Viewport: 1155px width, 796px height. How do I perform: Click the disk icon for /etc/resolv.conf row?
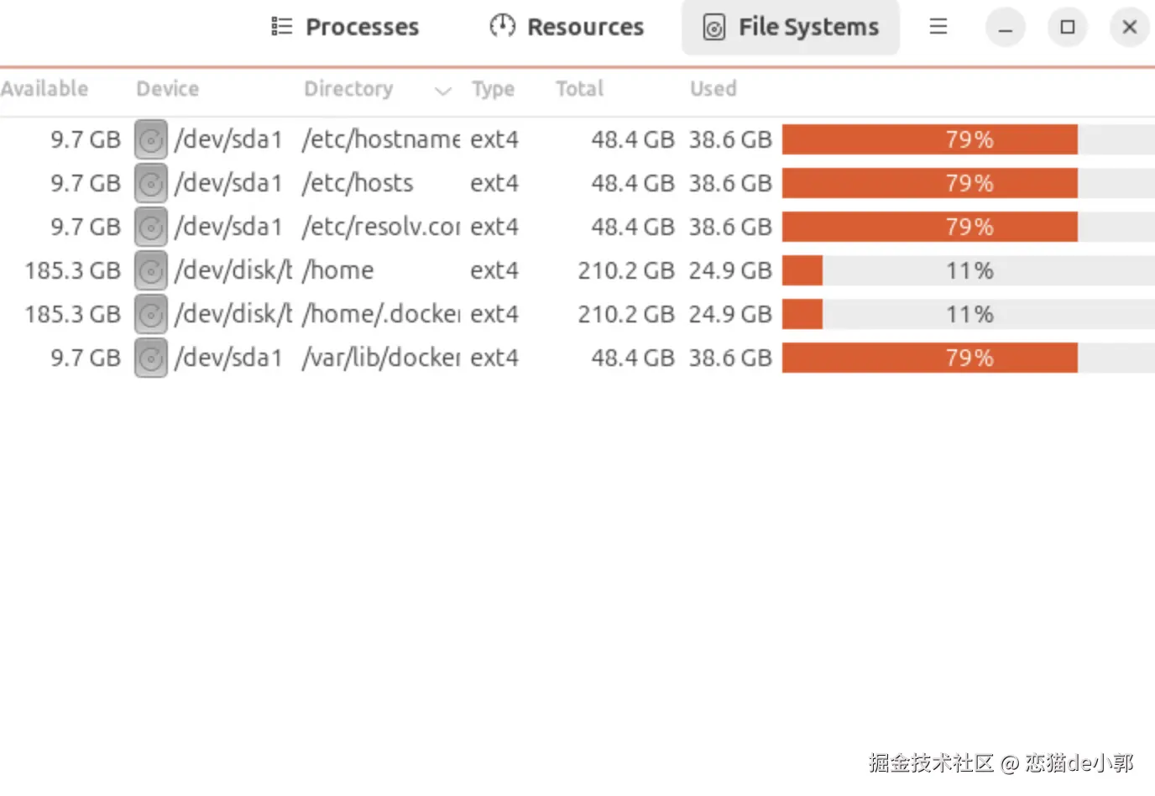151,227
